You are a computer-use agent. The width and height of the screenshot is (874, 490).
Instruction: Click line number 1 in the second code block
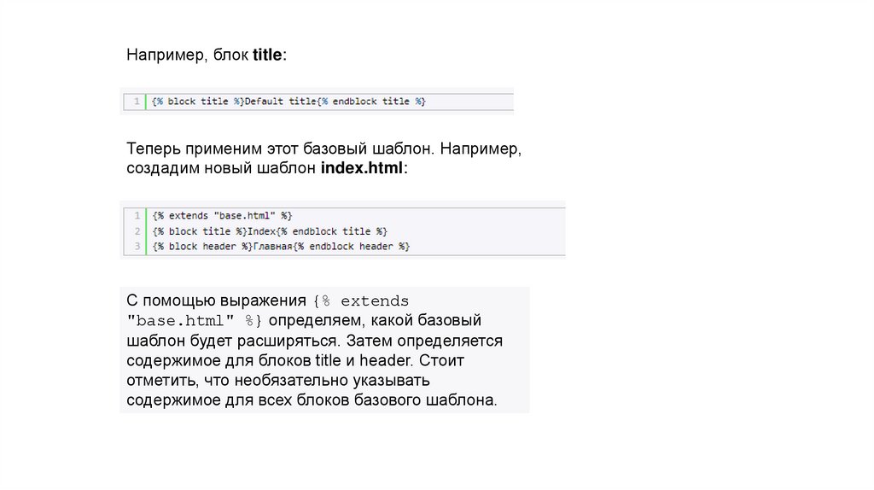[x=137, y=216]
